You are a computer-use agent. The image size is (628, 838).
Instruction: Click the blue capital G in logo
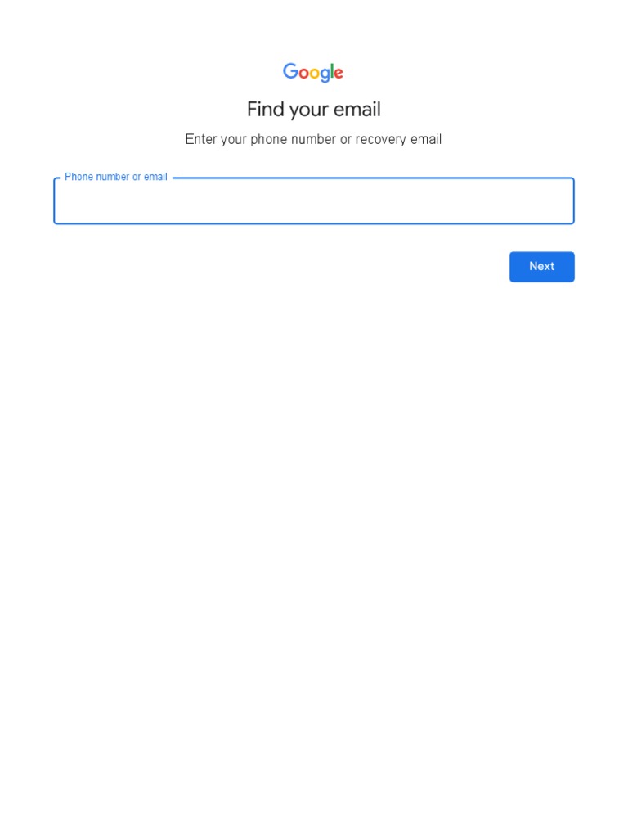tap(290, 71)
